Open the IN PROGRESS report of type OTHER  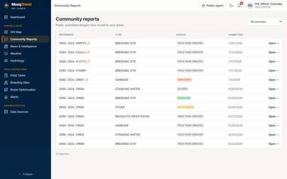(x=274, y=107)
